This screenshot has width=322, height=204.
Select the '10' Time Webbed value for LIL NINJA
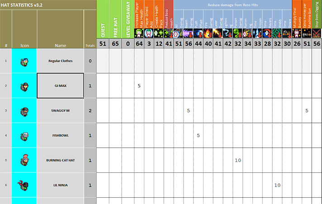point(277,185)
